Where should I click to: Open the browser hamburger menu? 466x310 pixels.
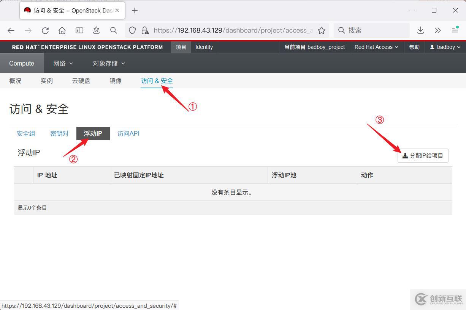(x=455, y=30)
